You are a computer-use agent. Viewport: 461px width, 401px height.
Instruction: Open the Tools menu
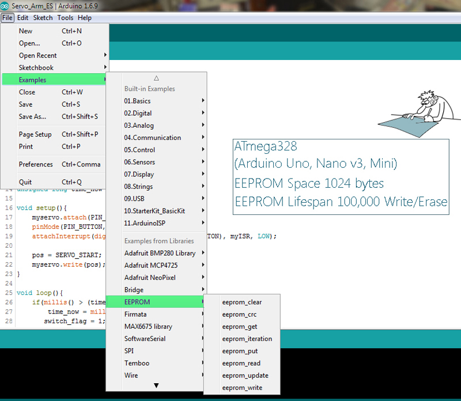(65, 17)
